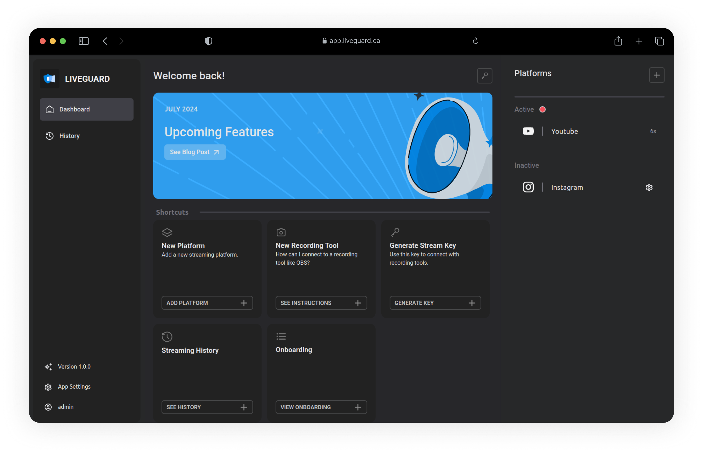Select the Dashboard menu item
This screenshot has height=453, width=703.
click(86, 110)
